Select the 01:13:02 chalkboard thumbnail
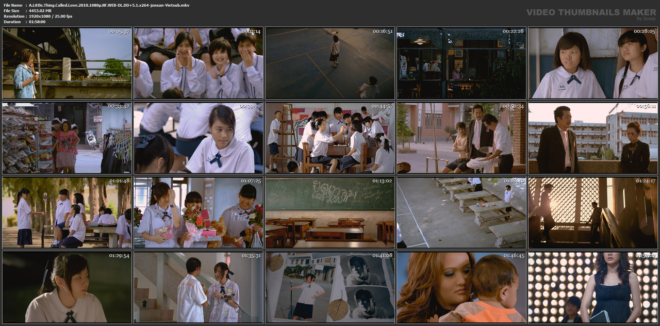 pos(330,213)
